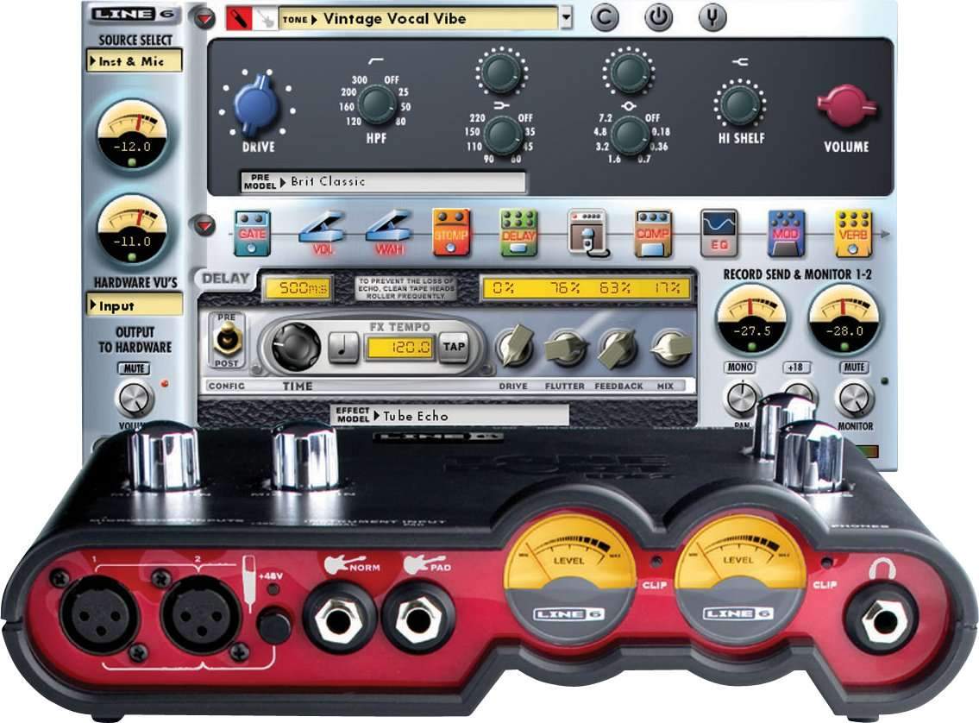This screenshot has height=723, width=979.
Task: Adjust the MONITOR level knob
Action: pyautogui.click(x=854, y=399)
